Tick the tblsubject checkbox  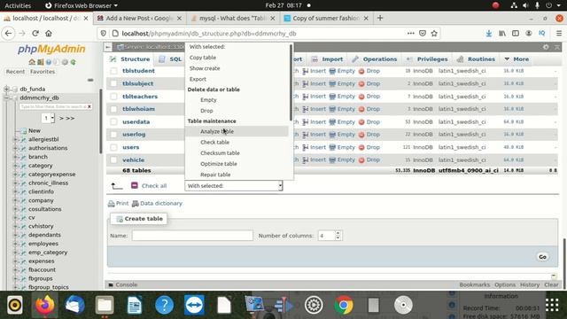click(x=114, y=83)
